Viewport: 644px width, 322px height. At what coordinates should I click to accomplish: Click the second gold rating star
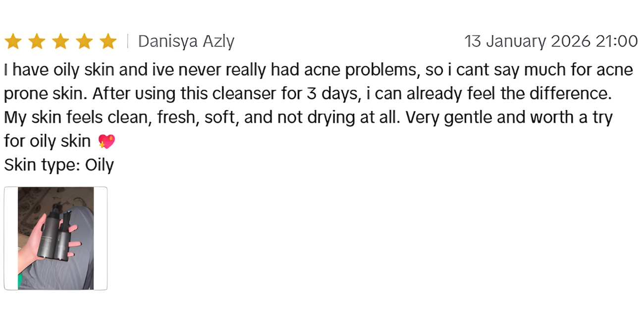tap(37, 42)
